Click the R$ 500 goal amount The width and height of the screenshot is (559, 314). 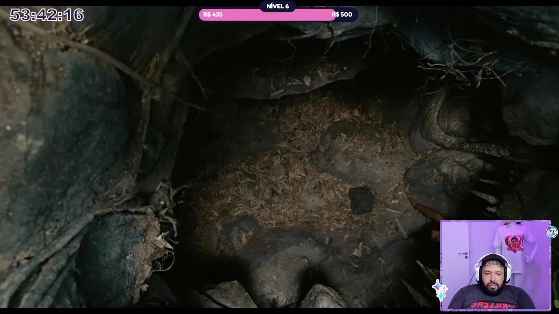point(342,14)
